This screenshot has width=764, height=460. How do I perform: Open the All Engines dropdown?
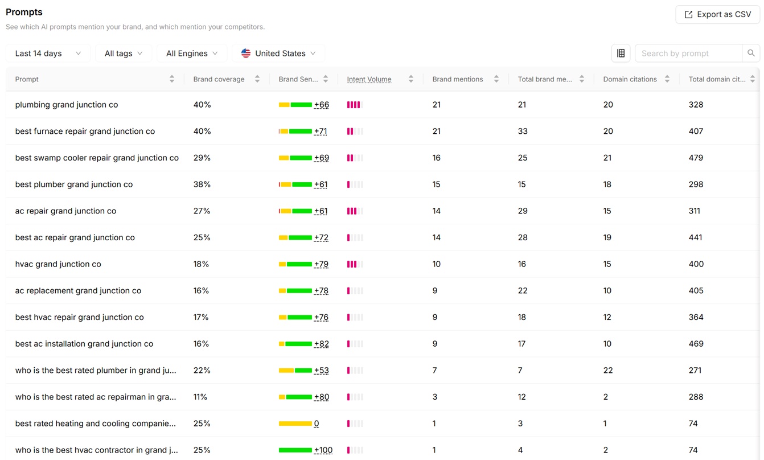[x=192, y=53]
